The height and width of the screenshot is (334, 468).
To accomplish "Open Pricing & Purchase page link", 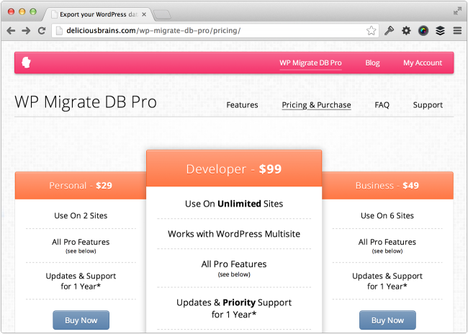I will point(316,105).
